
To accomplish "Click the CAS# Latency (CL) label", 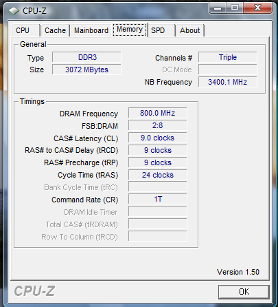I will pyautogui.click(x=86, y=138).
